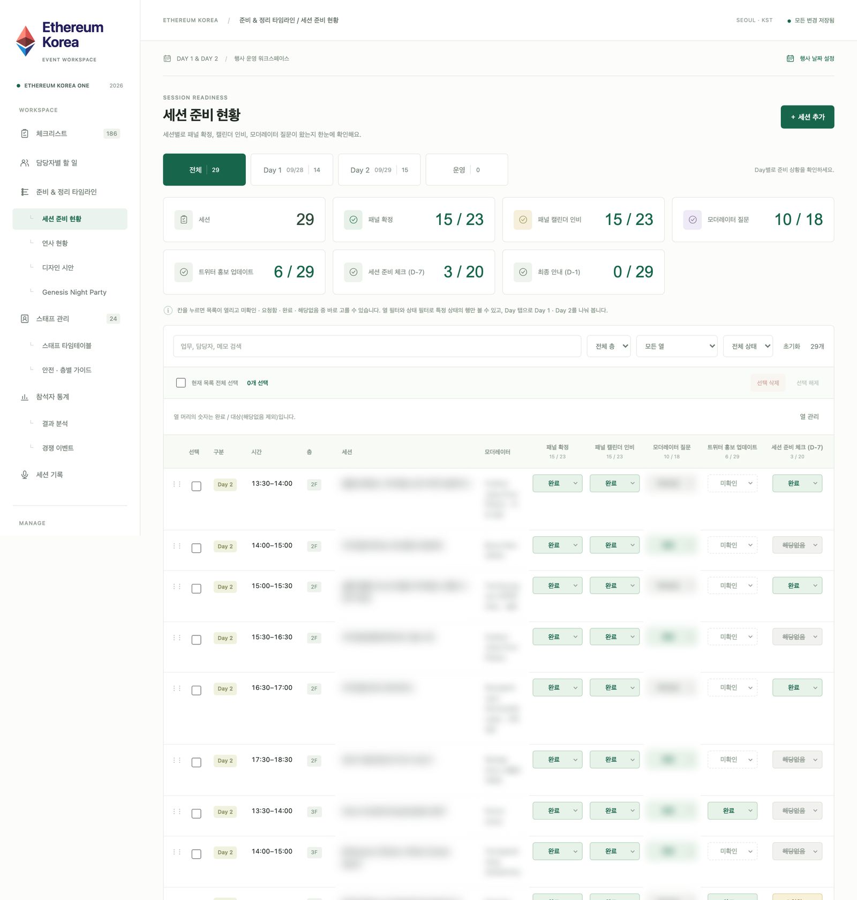The height and width of the screenshot is (900, 857).
Task: Click the 스태프 관리 badge icon
Action: tap(25, 319)
